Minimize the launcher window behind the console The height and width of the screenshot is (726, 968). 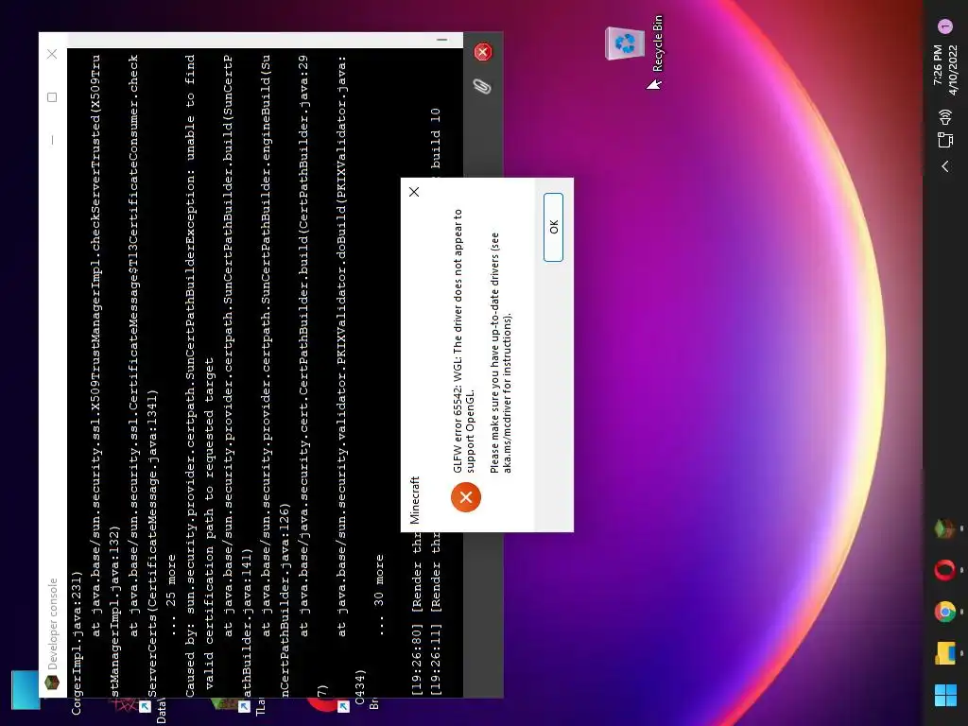(x=441, y=40)
